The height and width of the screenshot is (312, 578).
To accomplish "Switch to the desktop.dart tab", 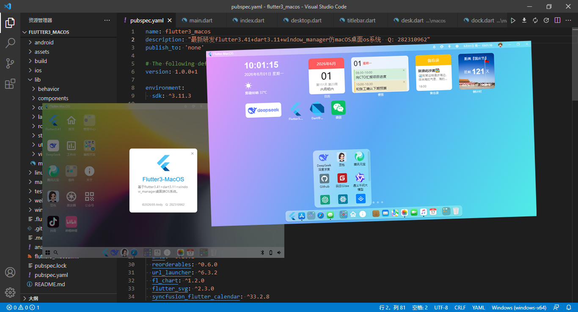I will pyautogui.click(x=306, y=20).
